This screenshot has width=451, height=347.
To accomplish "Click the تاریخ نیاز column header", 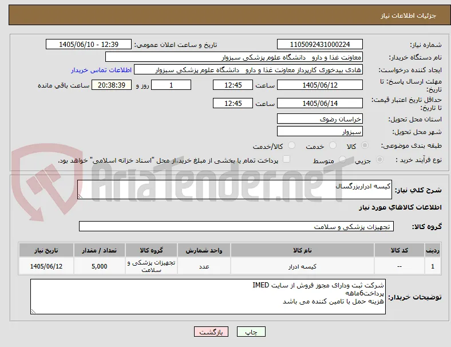I will pos(46,250).
